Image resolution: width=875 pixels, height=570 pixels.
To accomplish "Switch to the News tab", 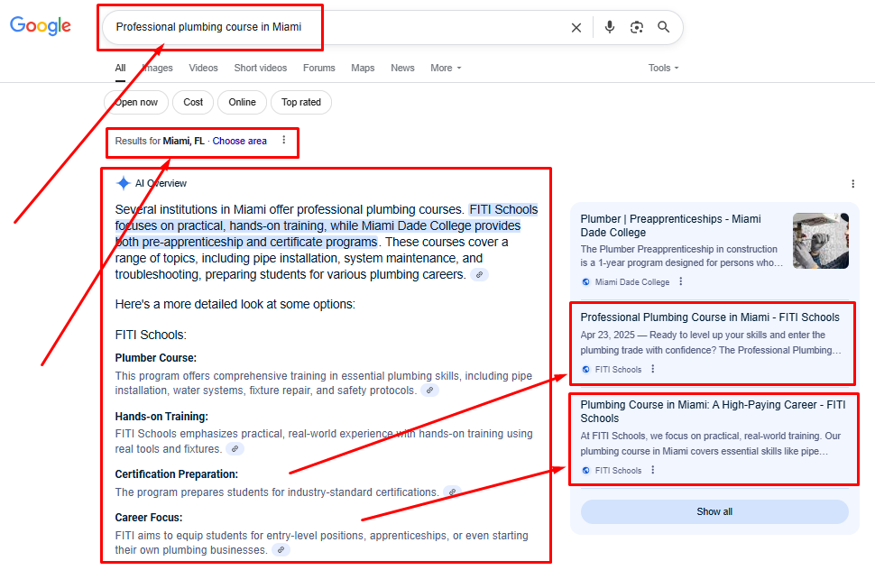I will coord(402,68).
